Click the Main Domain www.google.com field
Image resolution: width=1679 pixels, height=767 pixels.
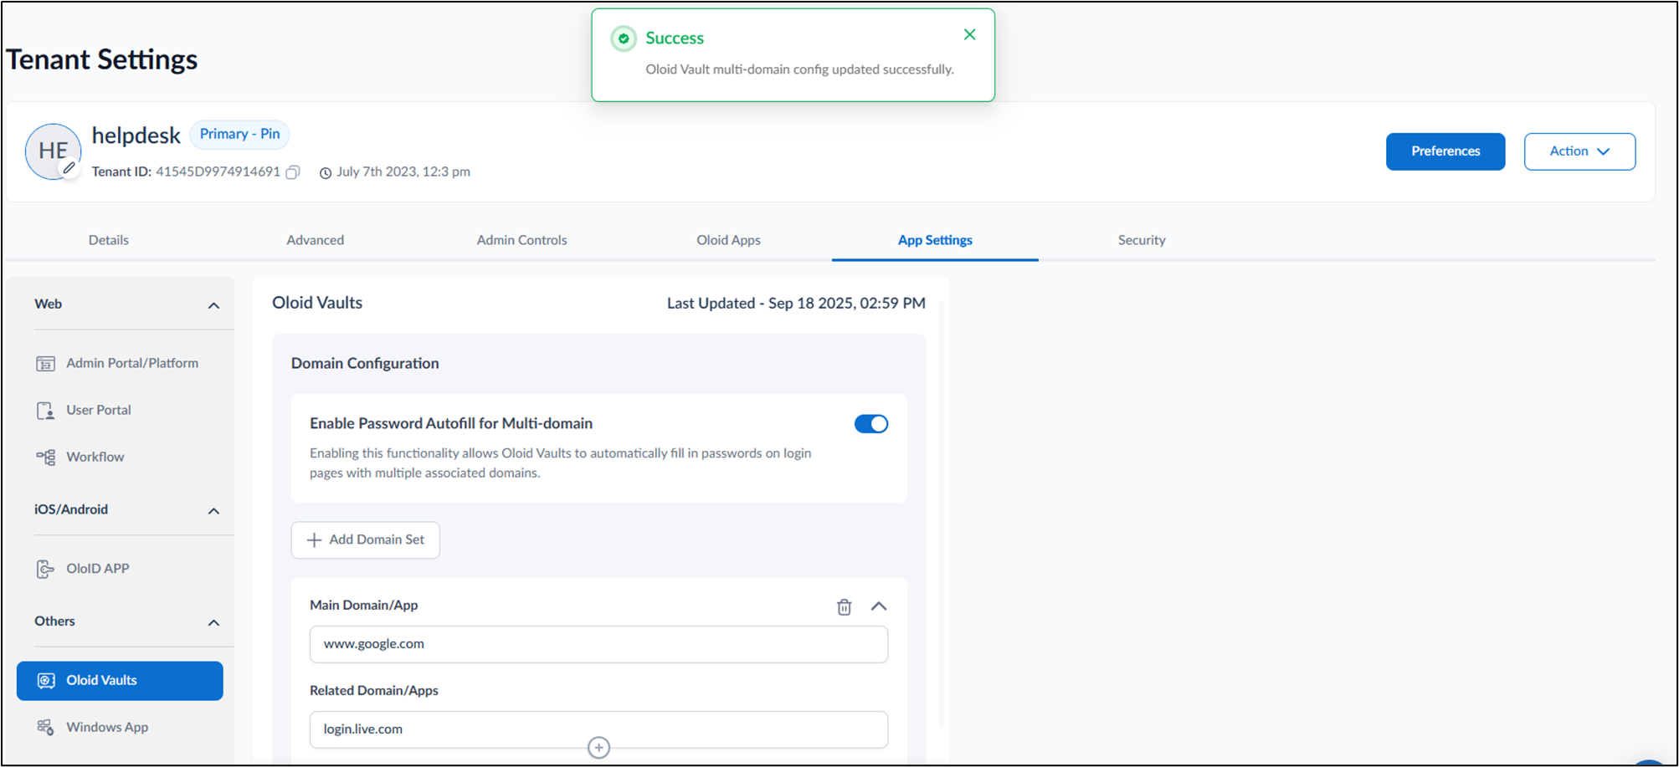[598, 644]
